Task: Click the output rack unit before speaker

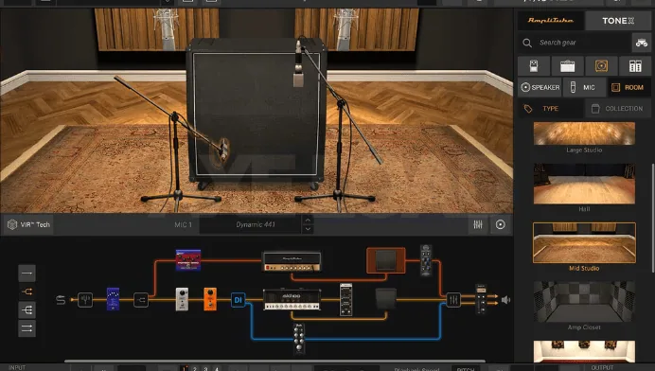Action: (x=481, y=299)
